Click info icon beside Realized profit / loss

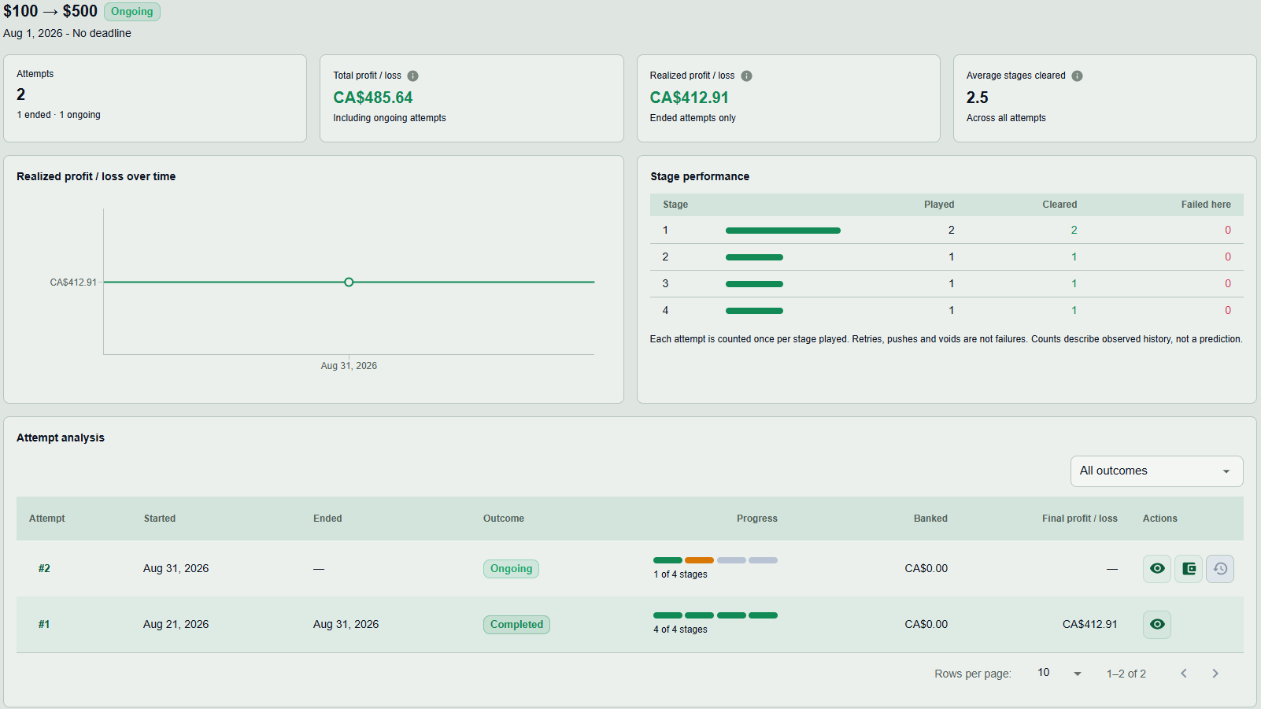[746, 76]
